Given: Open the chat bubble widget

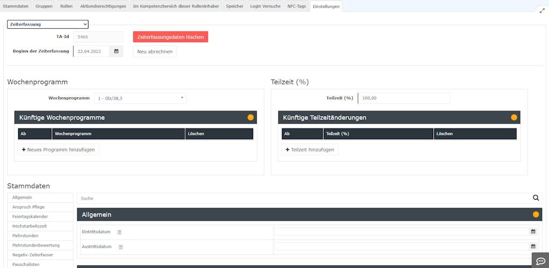Looking at the screenshot, I should coord(539,260).
